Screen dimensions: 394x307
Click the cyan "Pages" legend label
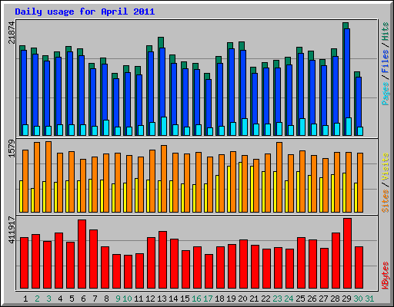pyautogui.click(x=385, y=94)
